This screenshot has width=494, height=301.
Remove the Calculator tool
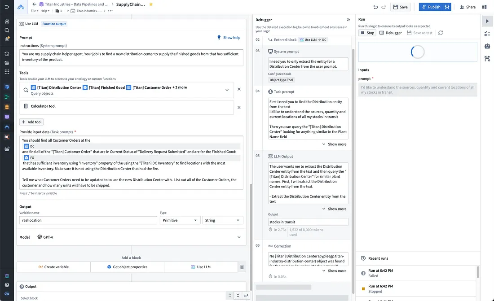[239, 108]
